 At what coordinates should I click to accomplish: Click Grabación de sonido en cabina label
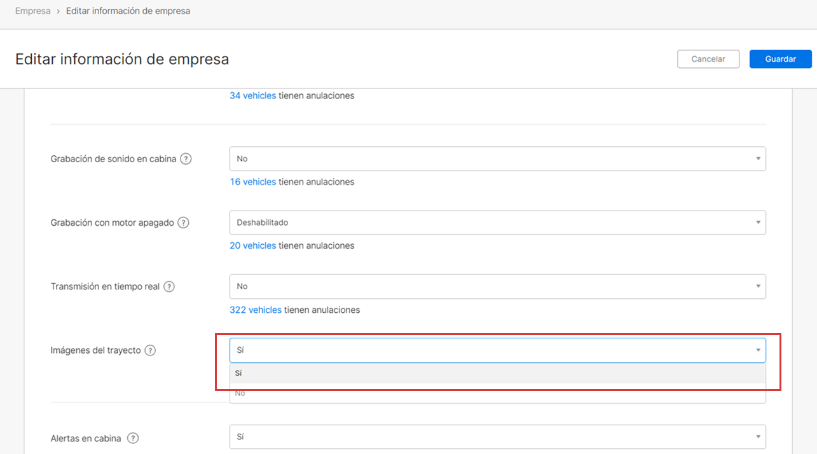(113, 159)
